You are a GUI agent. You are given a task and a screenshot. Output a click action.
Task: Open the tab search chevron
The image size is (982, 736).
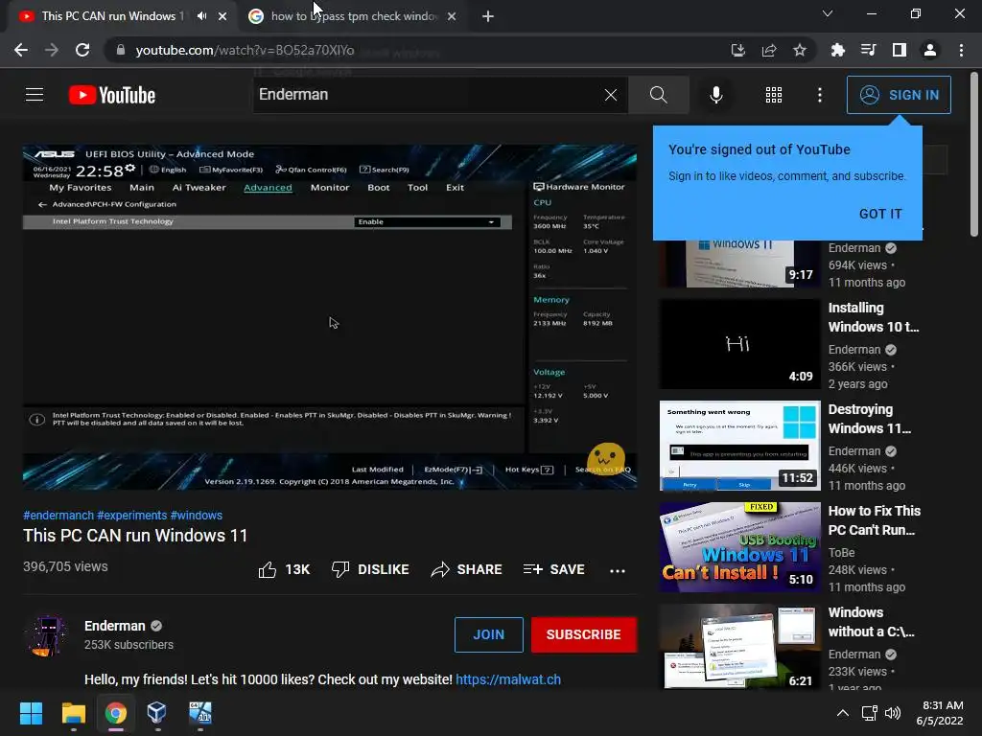click(x=828, y=13)
